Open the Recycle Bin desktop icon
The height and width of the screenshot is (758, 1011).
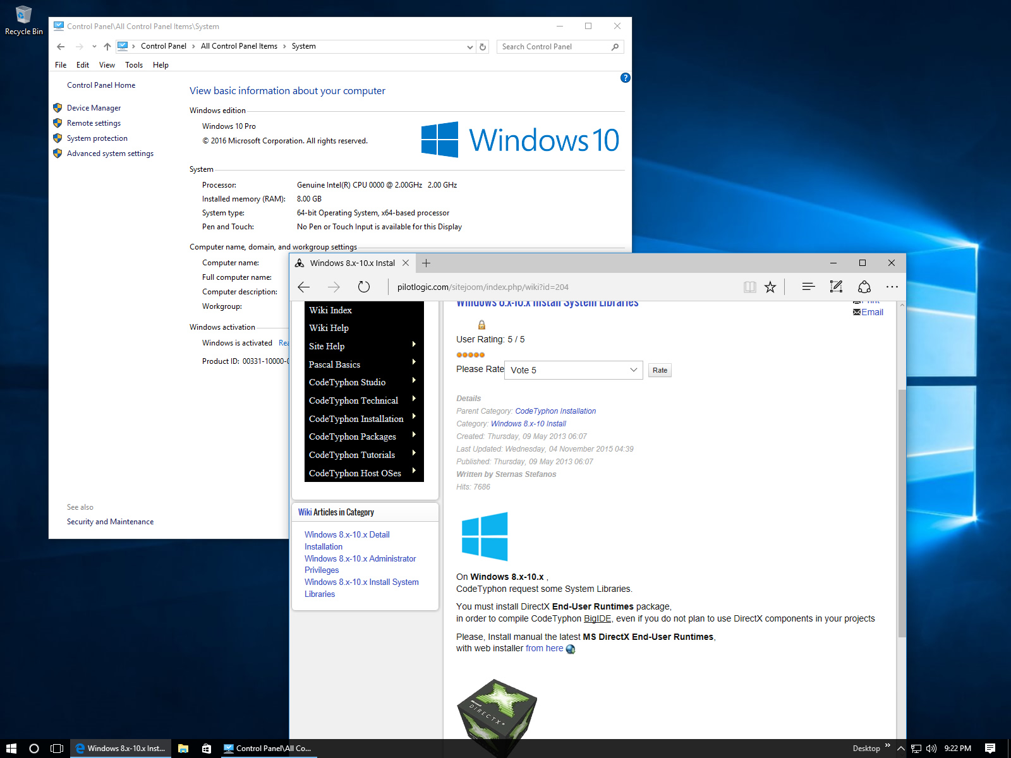[x=23, y=20]
